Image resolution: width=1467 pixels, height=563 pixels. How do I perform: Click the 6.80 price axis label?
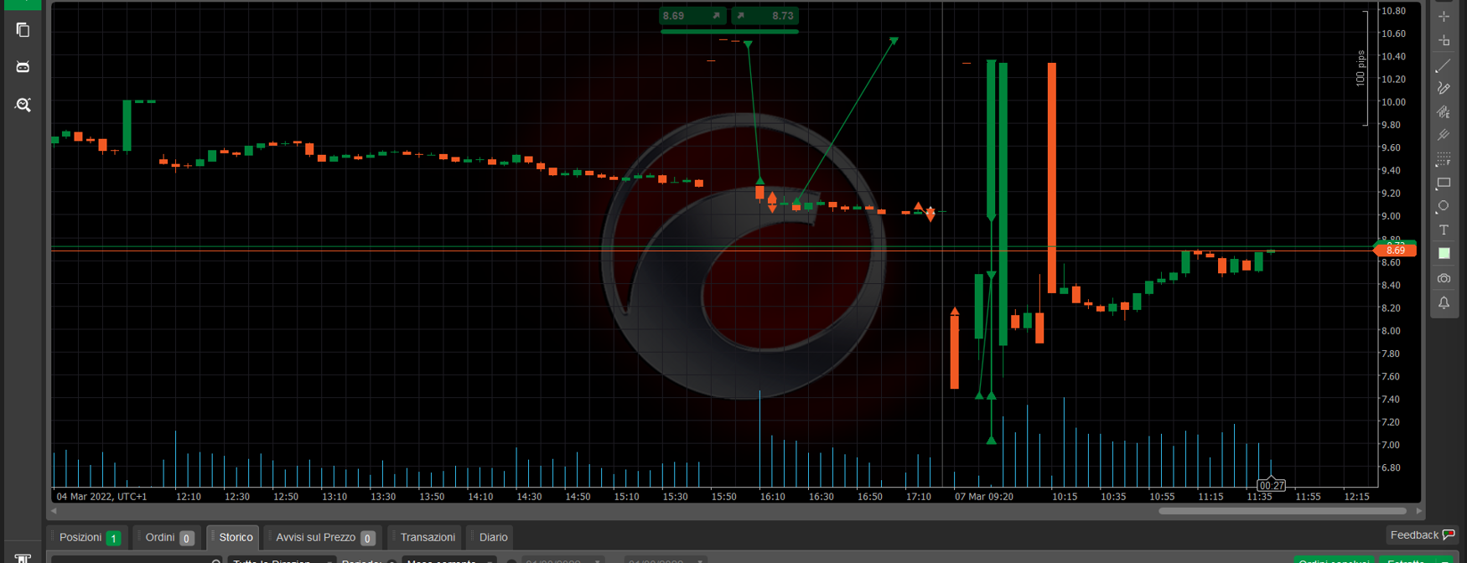coord(1391,467)
